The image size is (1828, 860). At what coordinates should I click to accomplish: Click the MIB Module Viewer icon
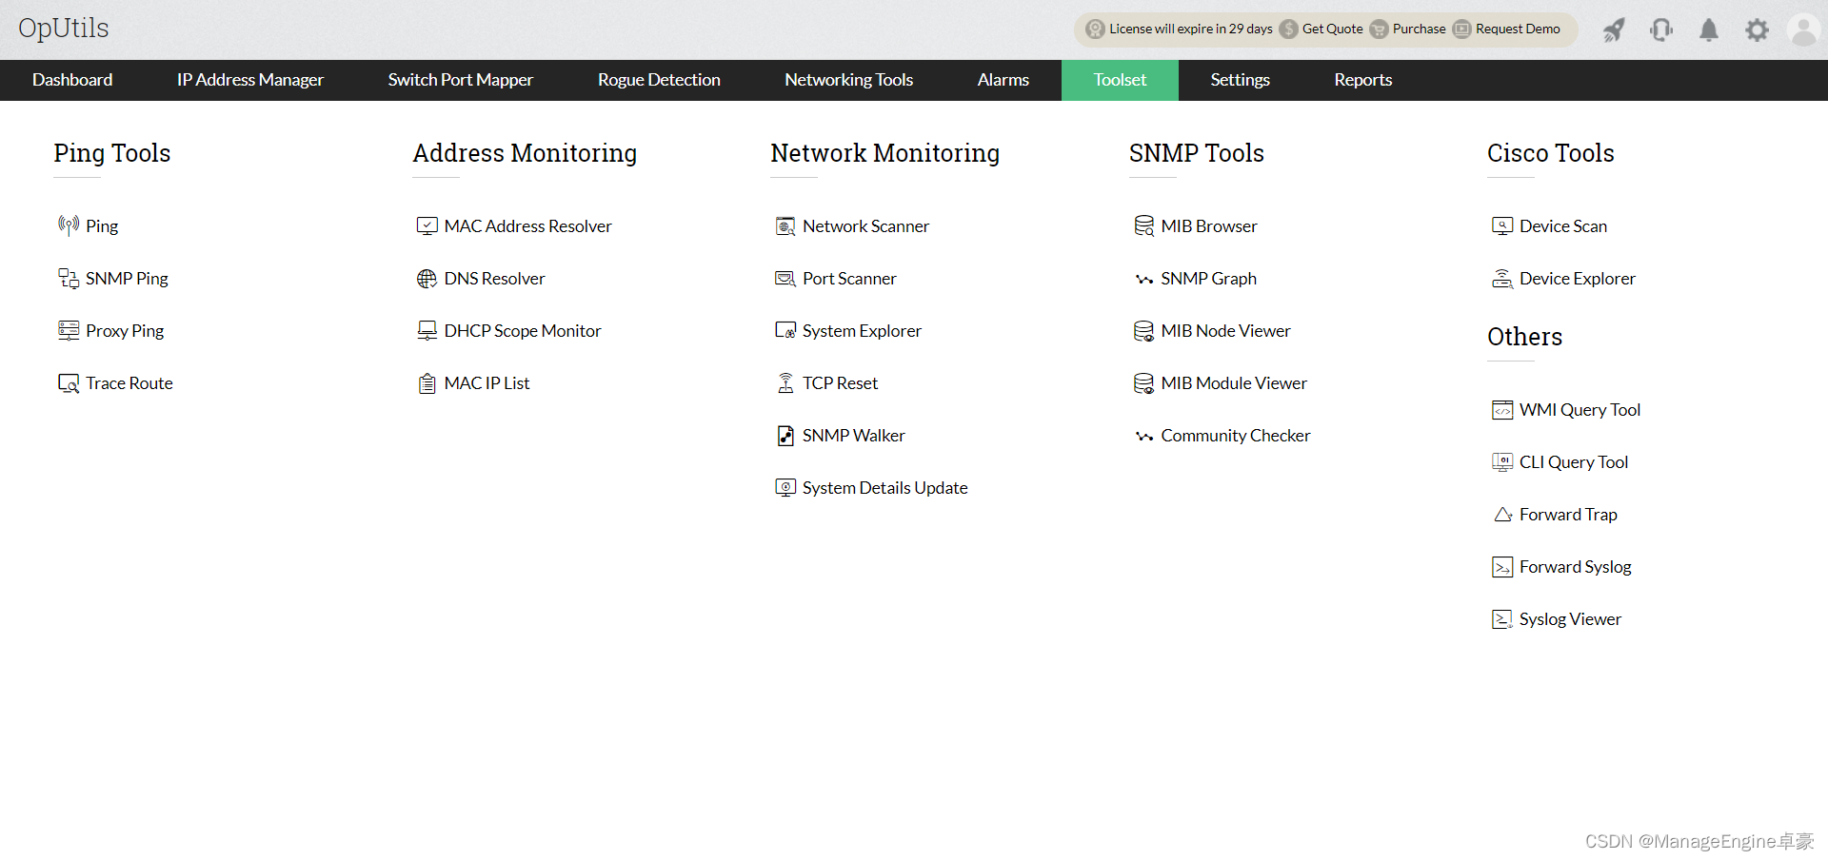tap(1144, 382)
